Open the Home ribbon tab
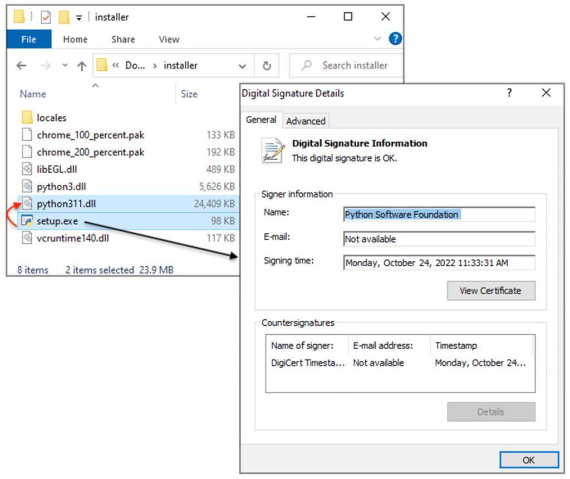 pos(75,40)
